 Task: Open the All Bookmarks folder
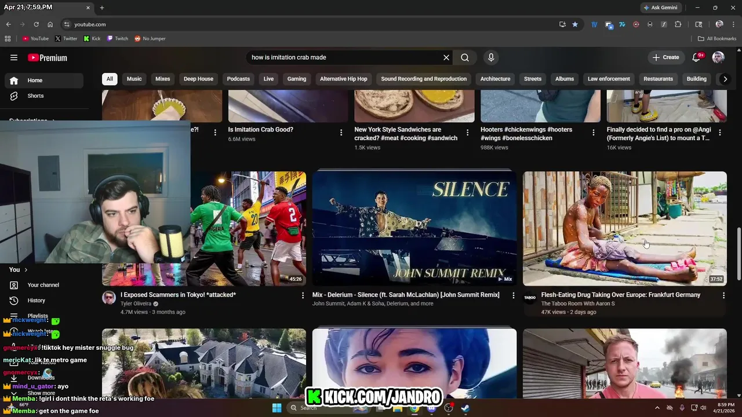coord(717,39)
